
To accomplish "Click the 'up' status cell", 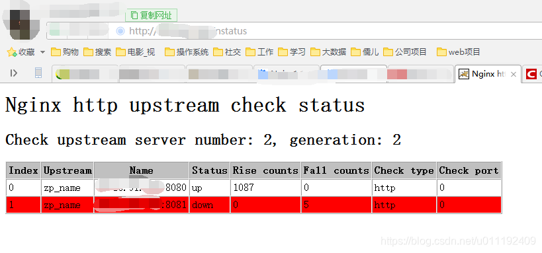I will [210, 188].
